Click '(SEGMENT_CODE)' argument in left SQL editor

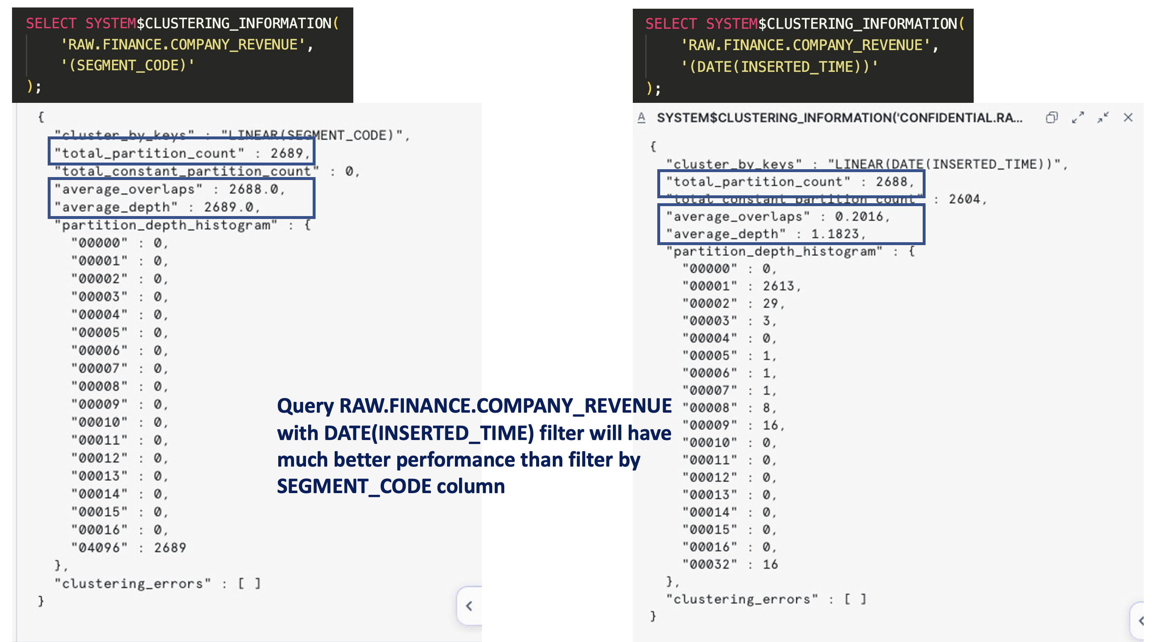point(127,65)
